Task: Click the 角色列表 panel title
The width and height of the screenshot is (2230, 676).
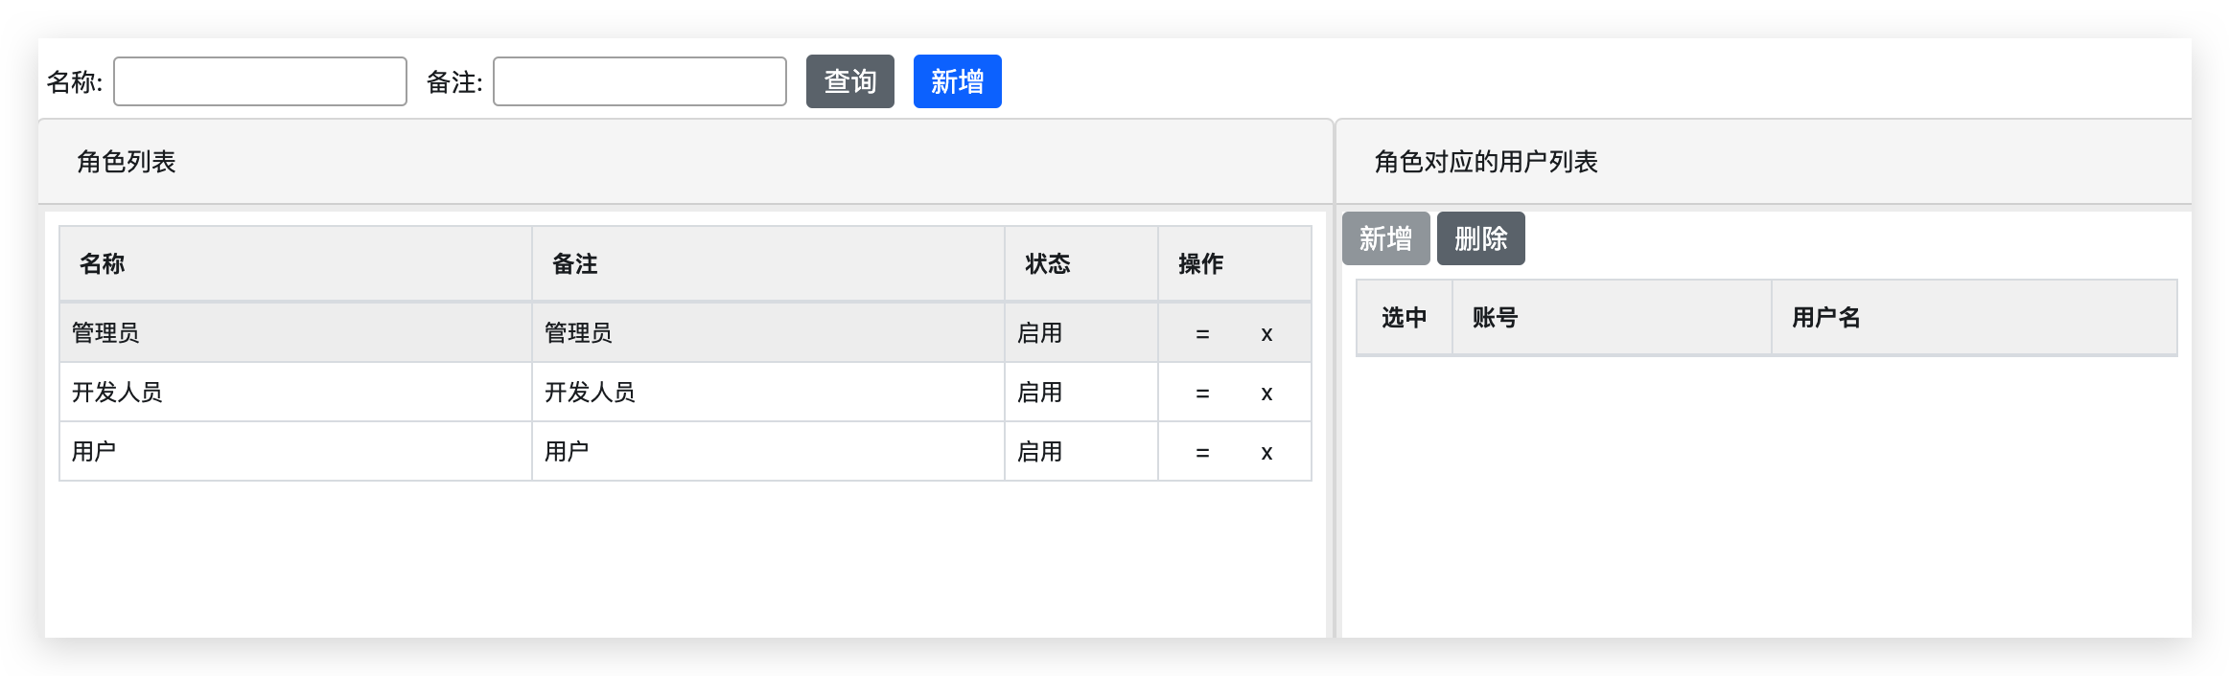Action: point(127,162)
